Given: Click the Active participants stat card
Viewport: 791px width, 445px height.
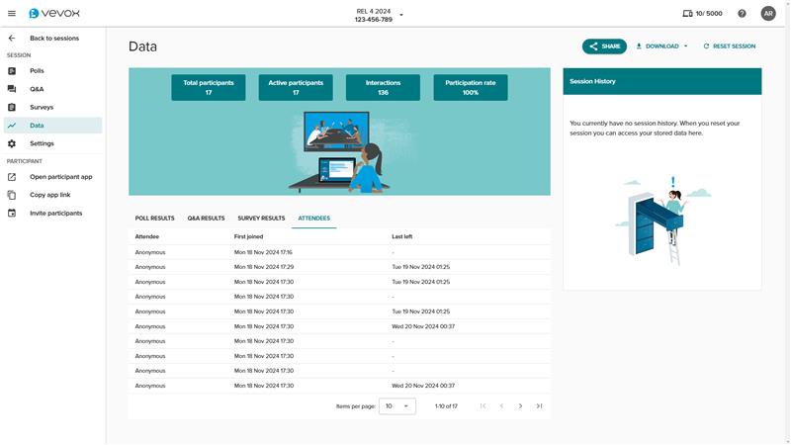Looking at the screenshot, I should click(296, 88).
